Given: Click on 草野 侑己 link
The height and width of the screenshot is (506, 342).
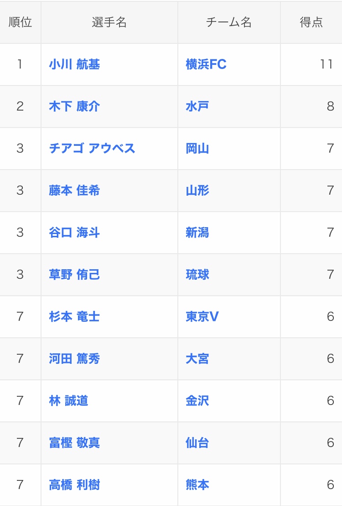Looking at the screenshot, I should [74, 275].
